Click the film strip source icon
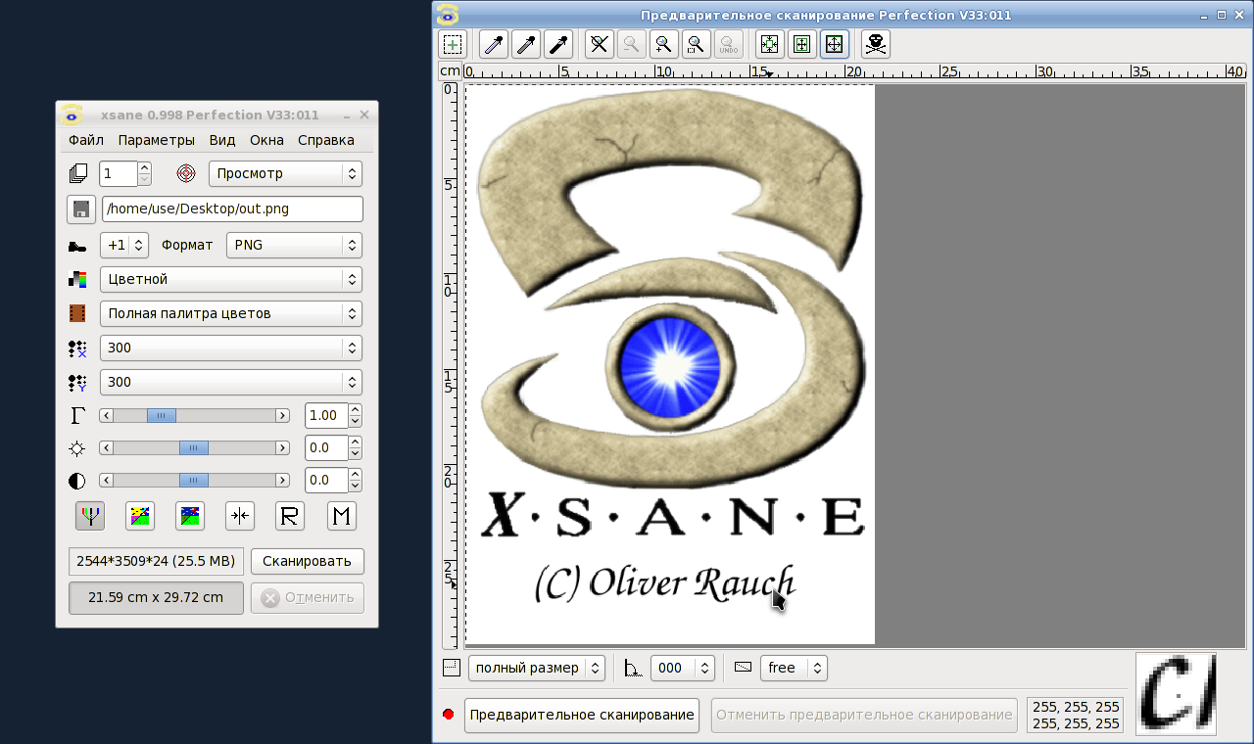 tap(77, 313)
